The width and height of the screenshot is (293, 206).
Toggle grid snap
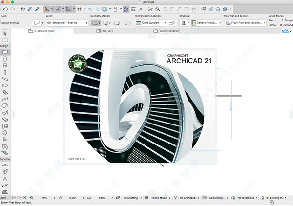[x=80, y=9]
